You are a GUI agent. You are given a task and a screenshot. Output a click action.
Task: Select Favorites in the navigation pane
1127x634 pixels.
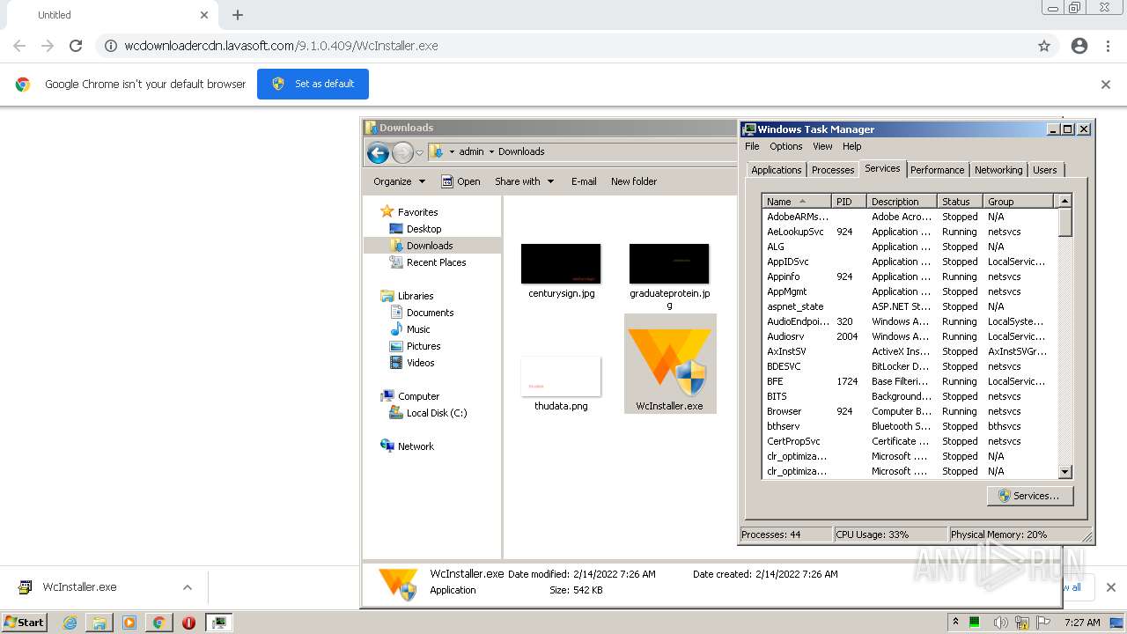(x=417, y=212)
